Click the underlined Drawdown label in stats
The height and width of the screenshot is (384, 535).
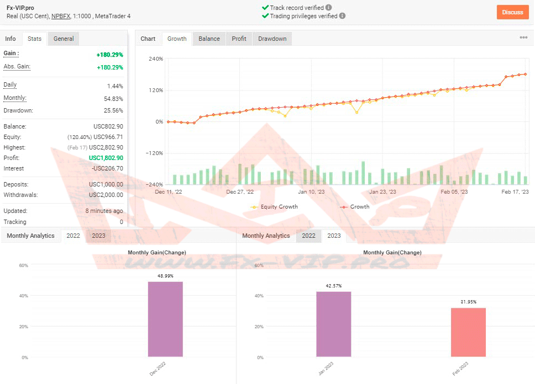coord(18,110)
